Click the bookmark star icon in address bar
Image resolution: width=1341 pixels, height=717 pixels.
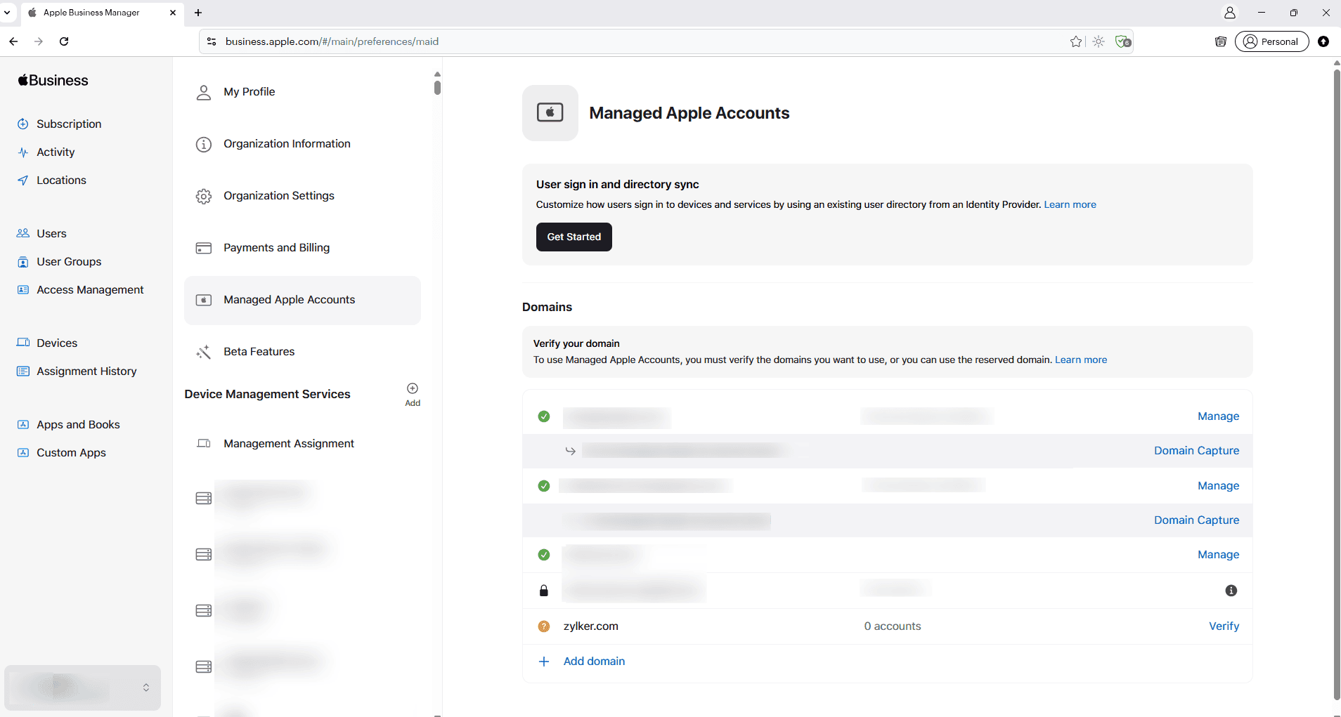point(1075,41)
